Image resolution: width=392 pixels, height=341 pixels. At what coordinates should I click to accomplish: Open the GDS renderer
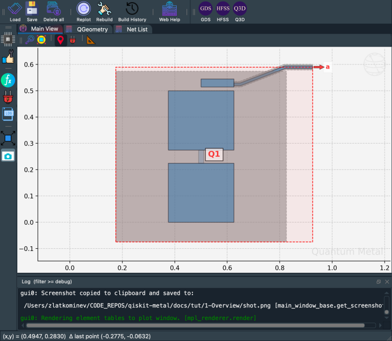(x=205, y=9)
